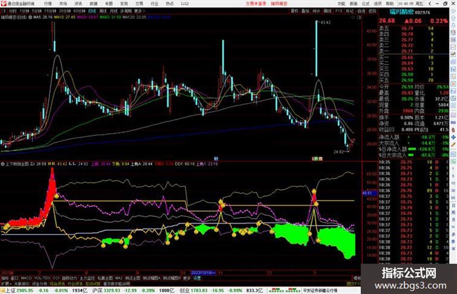Image resolution: width=457 pixels, height=294 pixels.
Task: Click the 公式 menu item
Action: 366,4
